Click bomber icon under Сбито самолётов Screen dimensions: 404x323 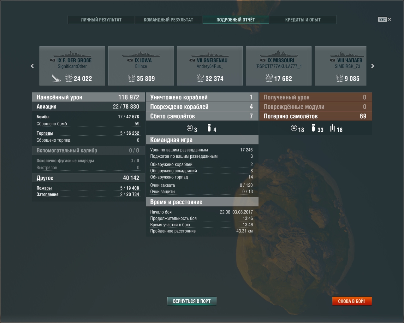[x=209, y=128]
